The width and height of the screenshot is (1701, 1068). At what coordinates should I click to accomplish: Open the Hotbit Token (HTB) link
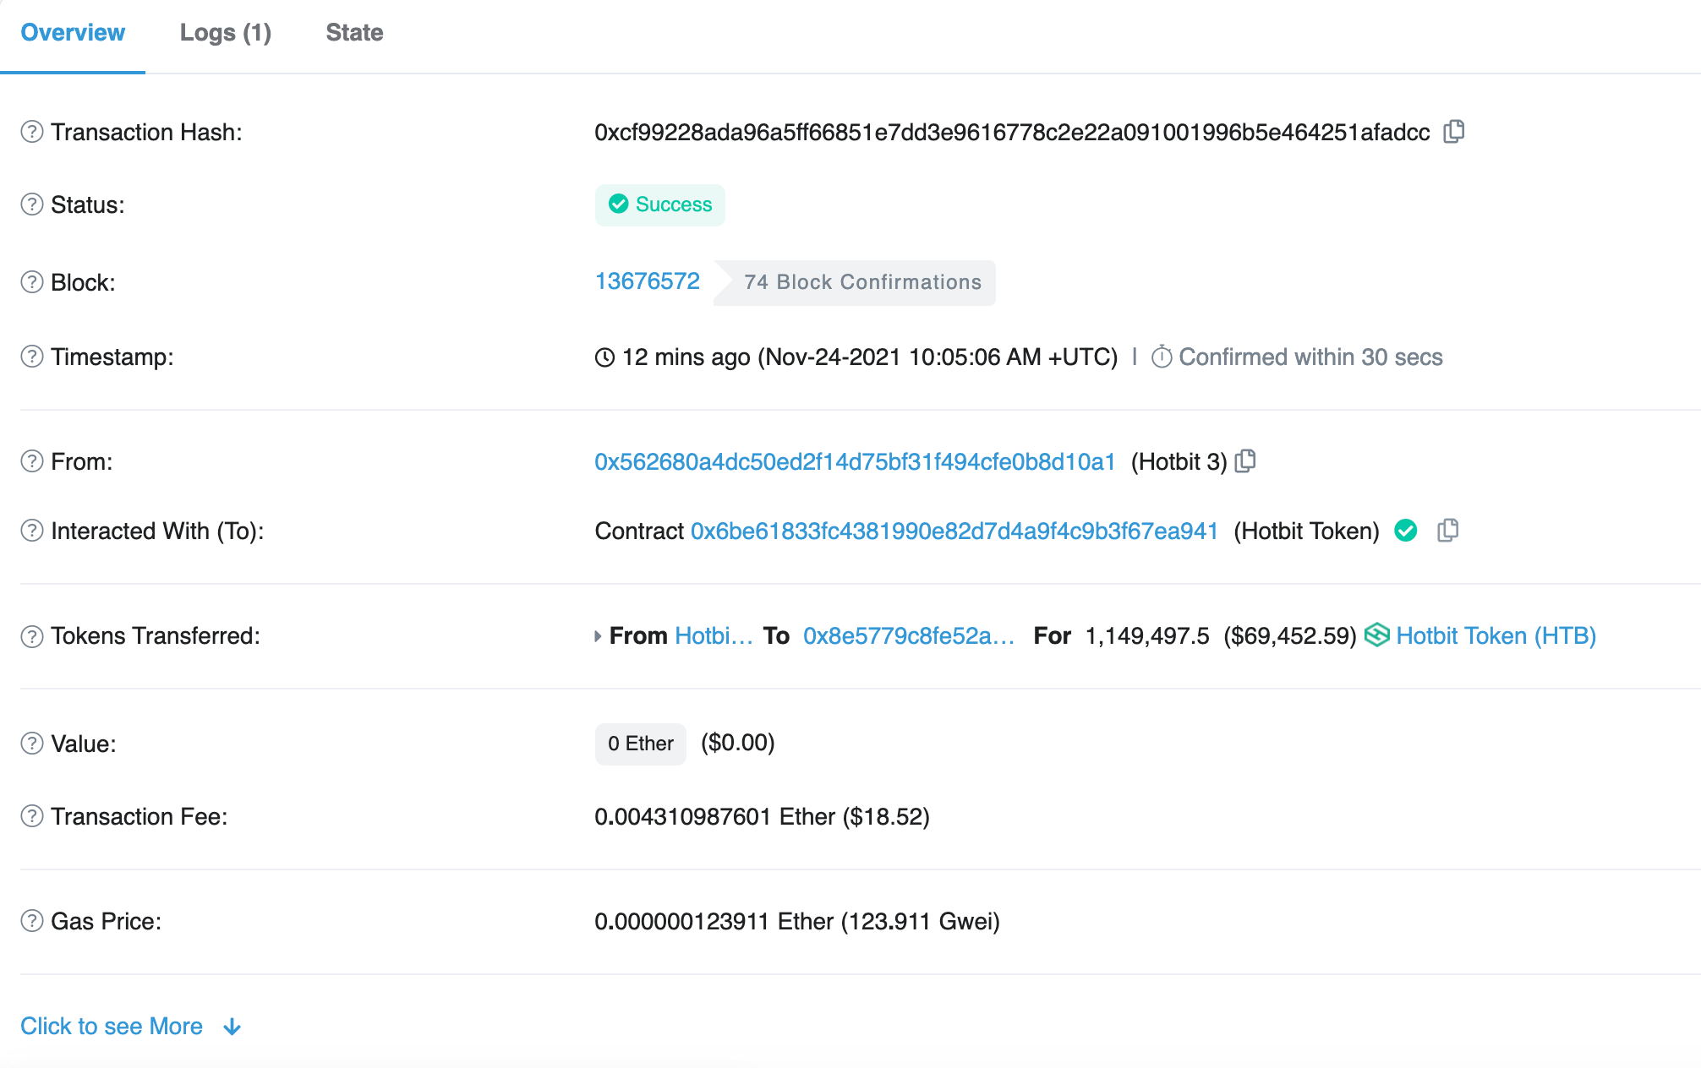[x=1496, y=636]
